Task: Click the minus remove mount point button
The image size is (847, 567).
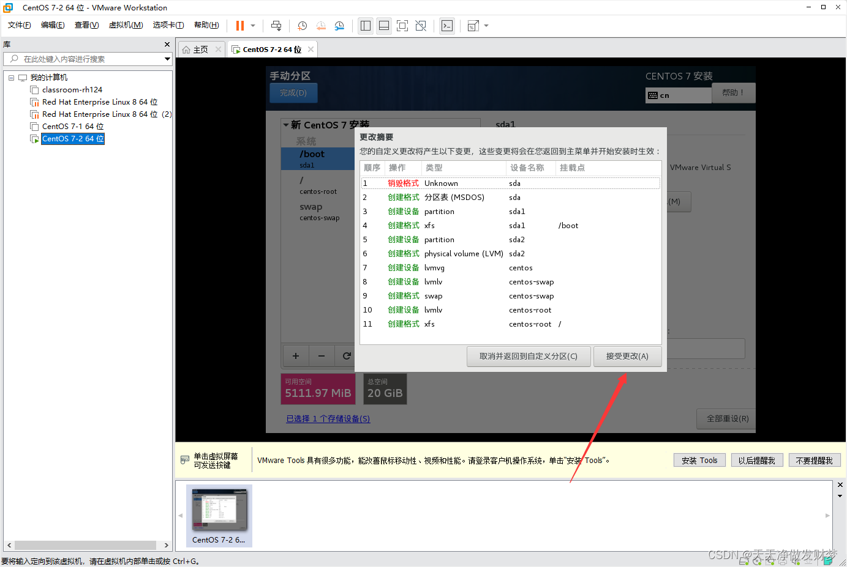Action: pyautogui.click(x=322, y=356)
